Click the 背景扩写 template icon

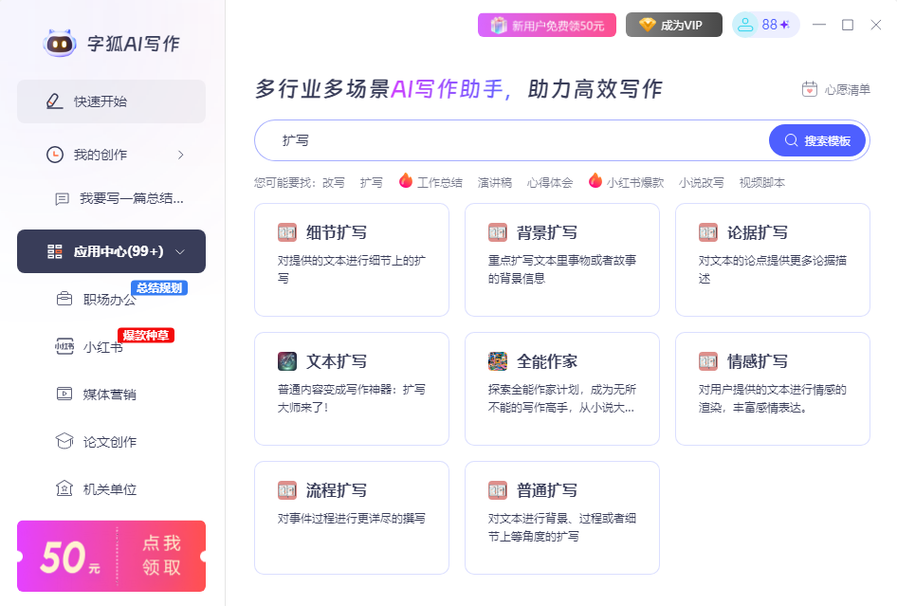coord(498,232)
